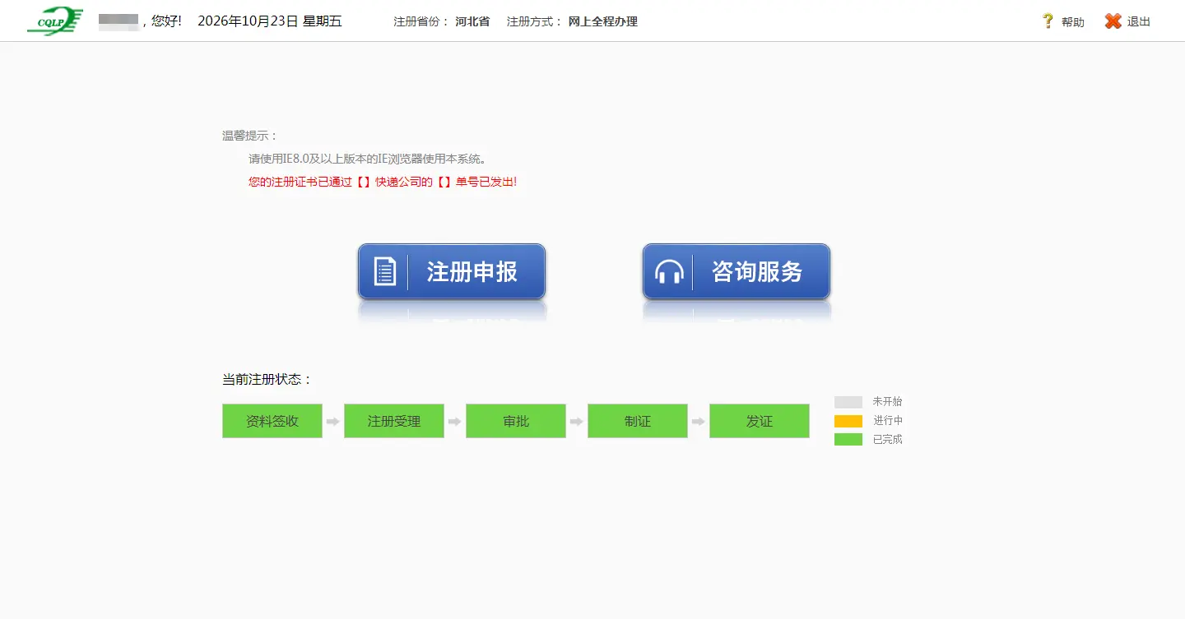The height and width of the screenshot is (619, 1185).
Task: Click the 进行中 legend label
Action: (888, 421)
